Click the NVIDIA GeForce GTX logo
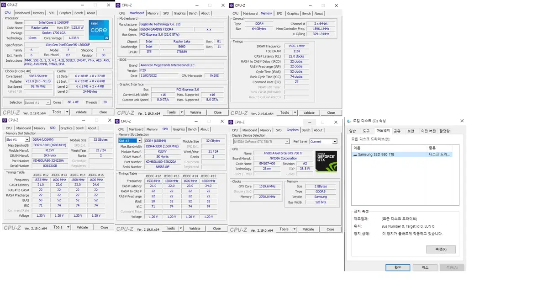The width and height of the screenshot is (548, 293). pyautogui.click(x=326, y=161)
